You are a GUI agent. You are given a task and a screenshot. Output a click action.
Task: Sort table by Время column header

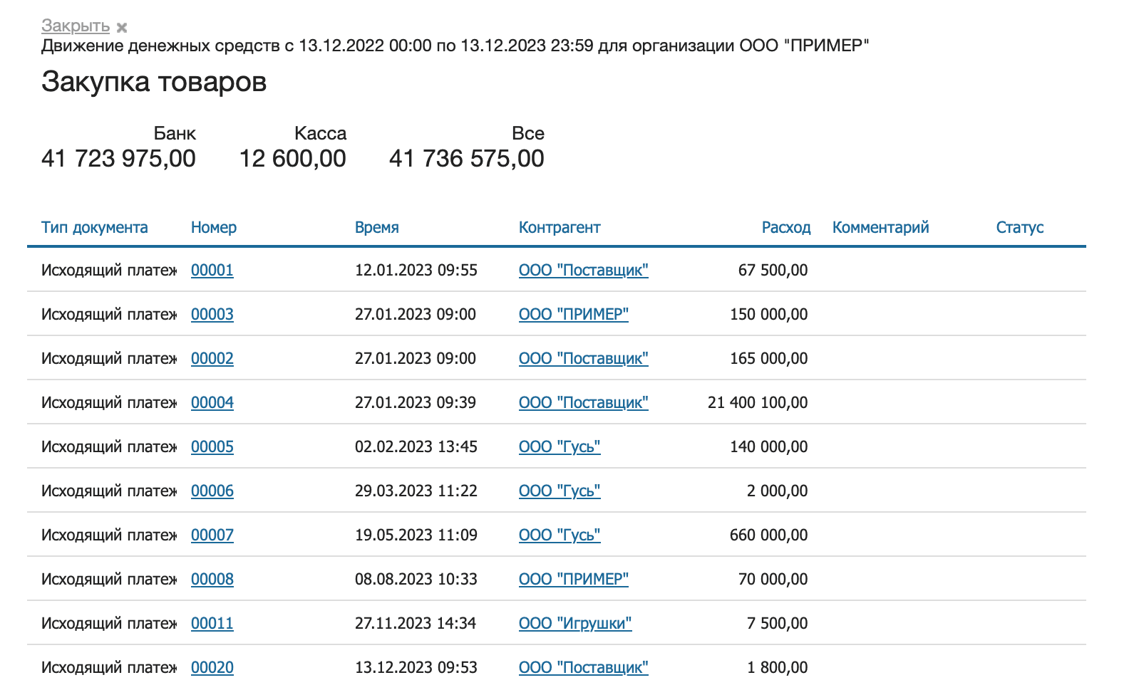click(376, 227)
